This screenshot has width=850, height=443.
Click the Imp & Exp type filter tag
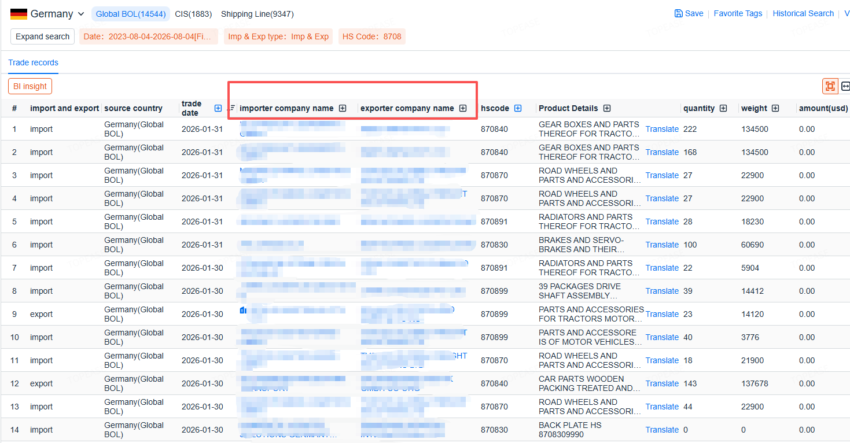click(278, 36)
